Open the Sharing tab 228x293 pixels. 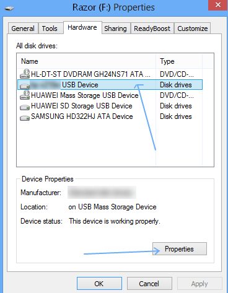coord(115,28)
